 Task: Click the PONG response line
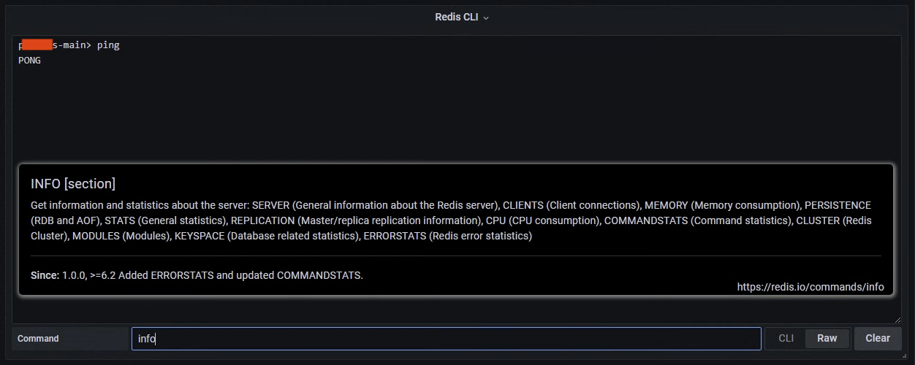[30, 61]
